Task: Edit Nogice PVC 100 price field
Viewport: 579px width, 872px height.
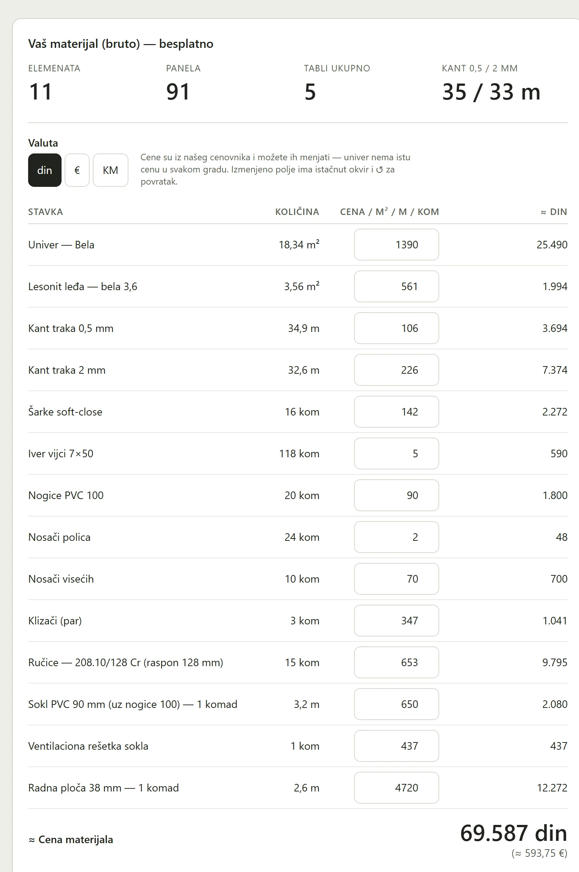Action: tap(397, 495)
